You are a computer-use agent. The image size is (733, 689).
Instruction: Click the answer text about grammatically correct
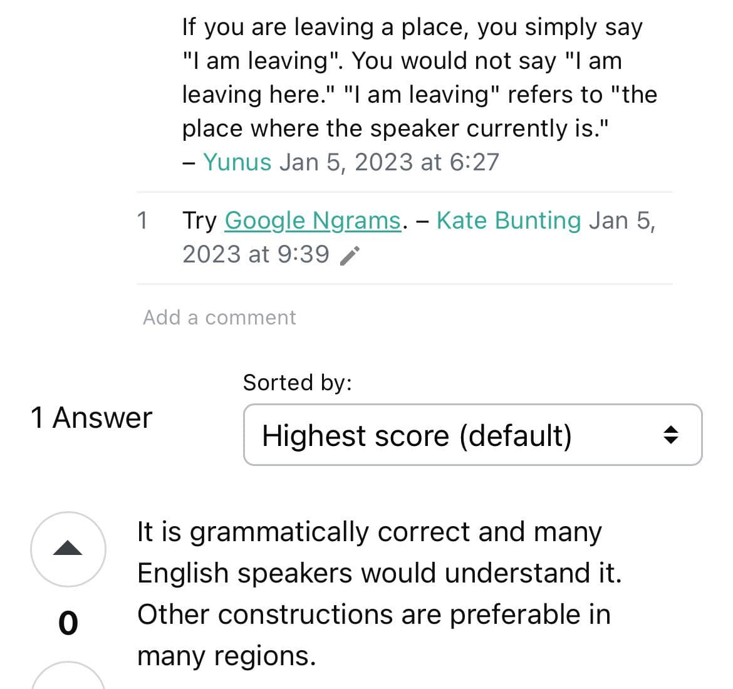pyautogui.click(x=379, y=594)
